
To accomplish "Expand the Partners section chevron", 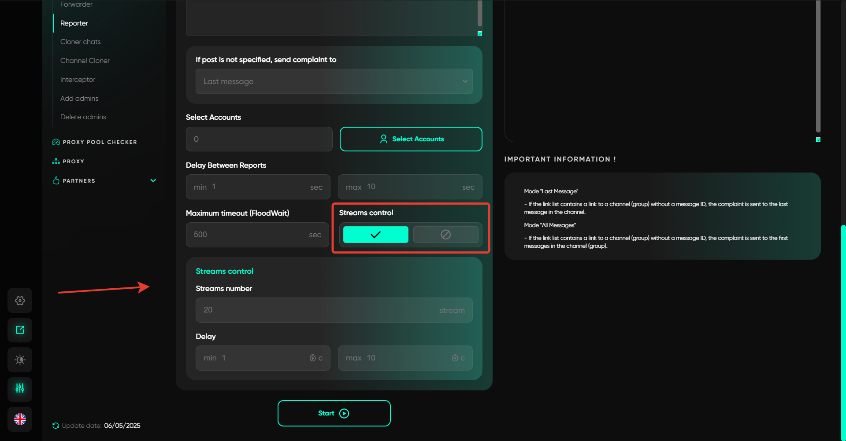I will point(153,181).
